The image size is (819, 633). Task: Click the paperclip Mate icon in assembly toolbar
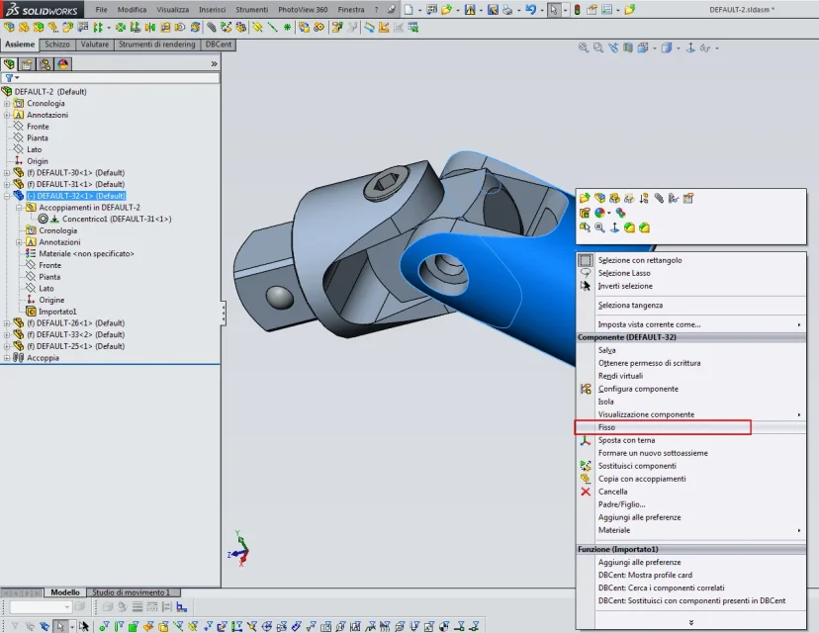coord(212,27)
